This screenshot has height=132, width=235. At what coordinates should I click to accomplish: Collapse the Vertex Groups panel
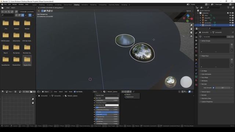pos(206,41)
